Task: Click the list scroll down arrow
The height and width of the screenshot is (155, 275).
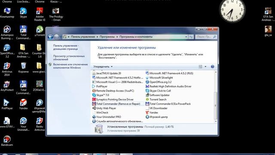Action: [216, 121]
